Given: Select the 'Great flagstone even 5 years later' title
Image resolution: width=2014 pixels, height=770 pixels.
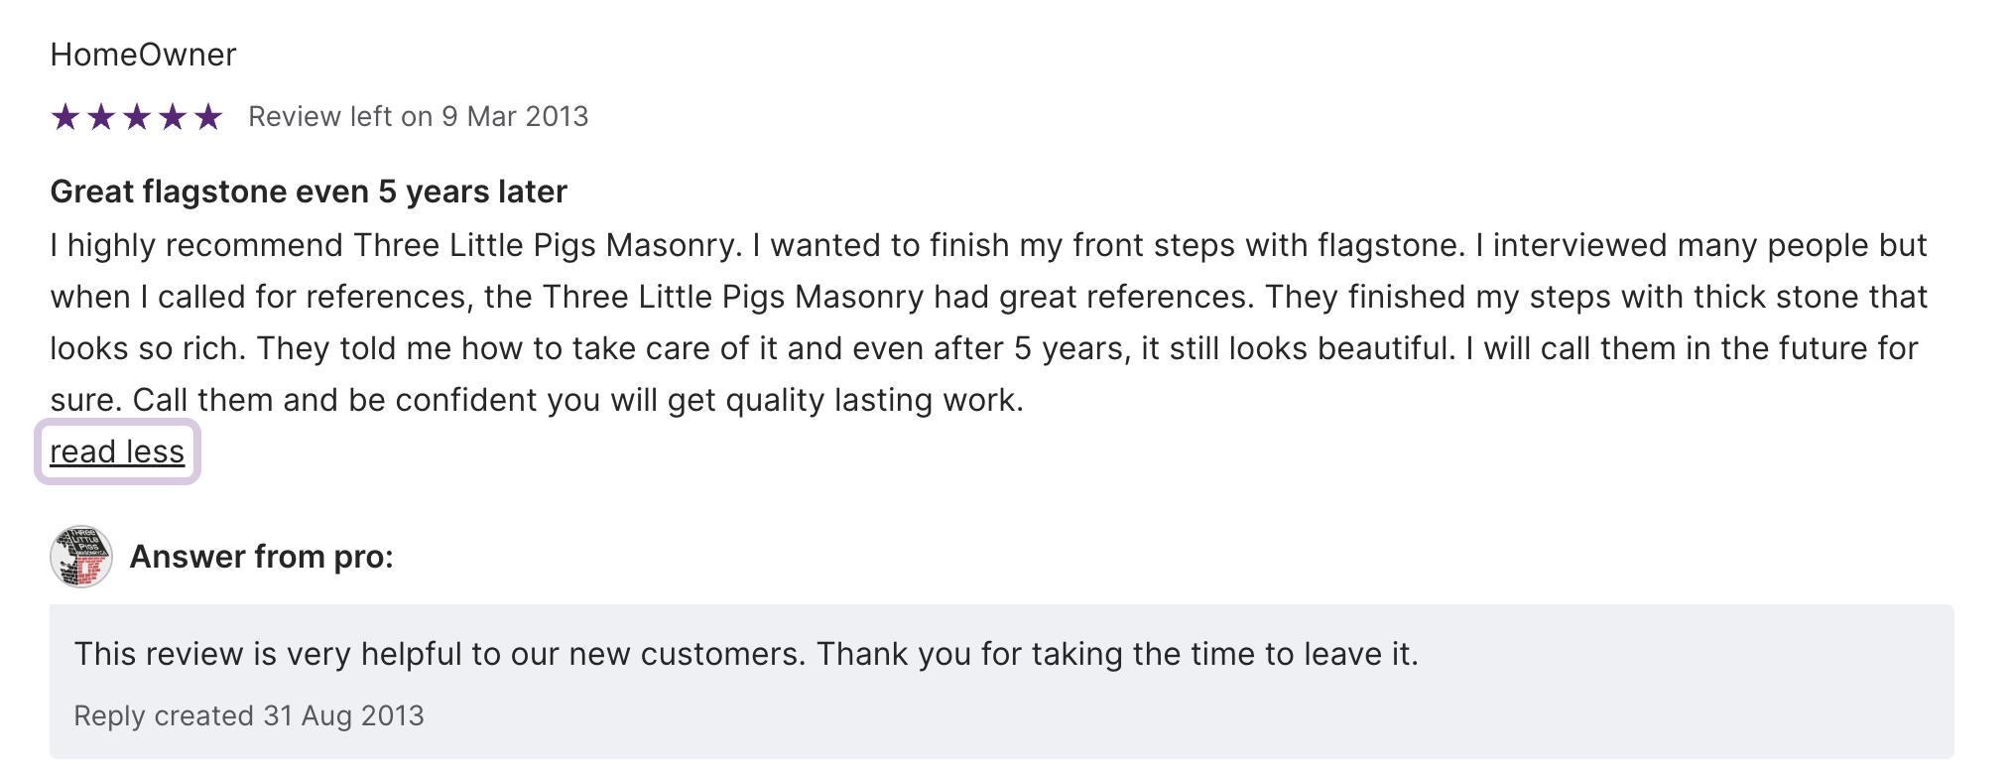Looking at the screenshot, I should tap(309, 192).
